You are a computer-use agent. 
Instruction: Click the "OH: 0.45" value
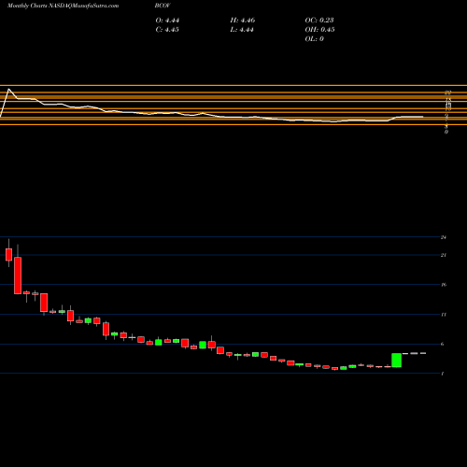tap(319, 30)
